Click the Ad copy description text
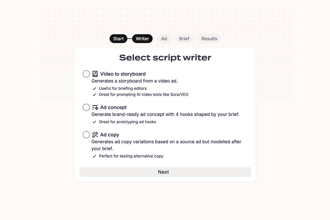330x220 pixels. [x=166, y=145]
